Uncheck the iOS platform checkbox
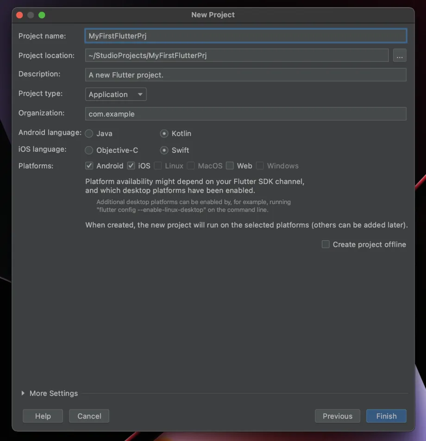This screenshot has width=426, height=441. (x=131, y=166)
